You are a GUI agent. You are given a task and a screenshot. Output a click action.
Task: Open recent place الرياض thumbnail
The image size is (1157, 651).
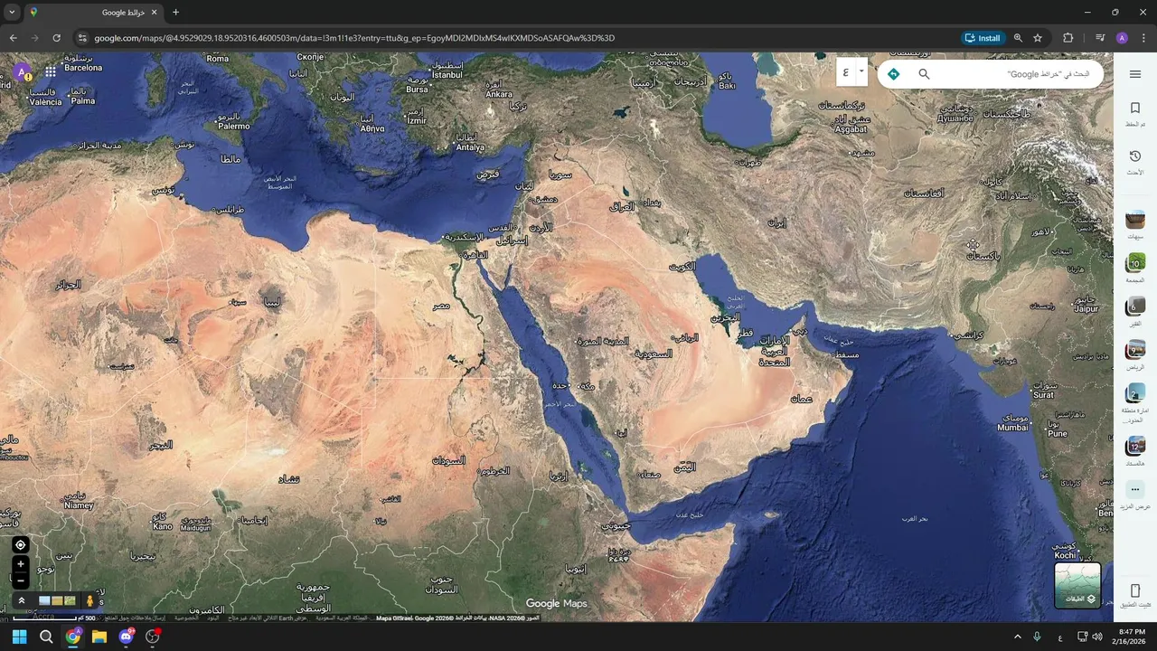tap(1135, 350)
